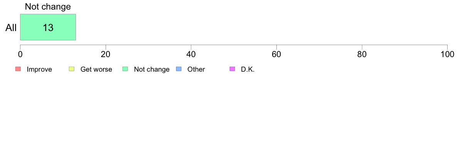Image resolution: width=458 pixels, height=141 pixels.
Task: Click the 80 axis tick label
Action: coord(362,54)
